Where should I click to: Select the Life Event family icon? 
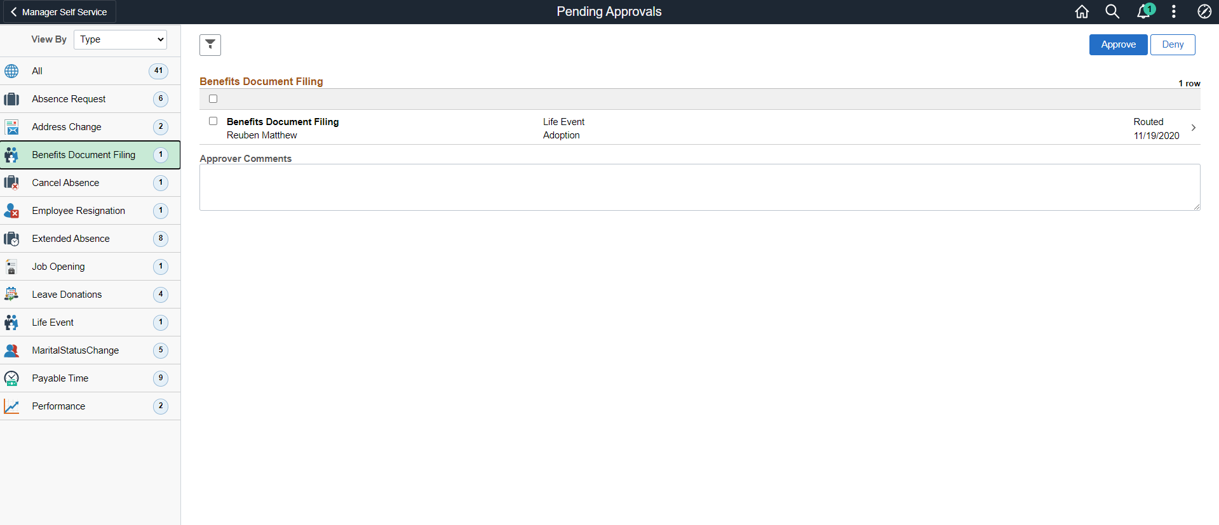[11, 322]
